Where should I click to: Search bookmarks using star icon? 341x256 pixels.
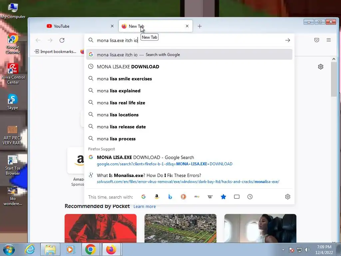pos(223,197)
